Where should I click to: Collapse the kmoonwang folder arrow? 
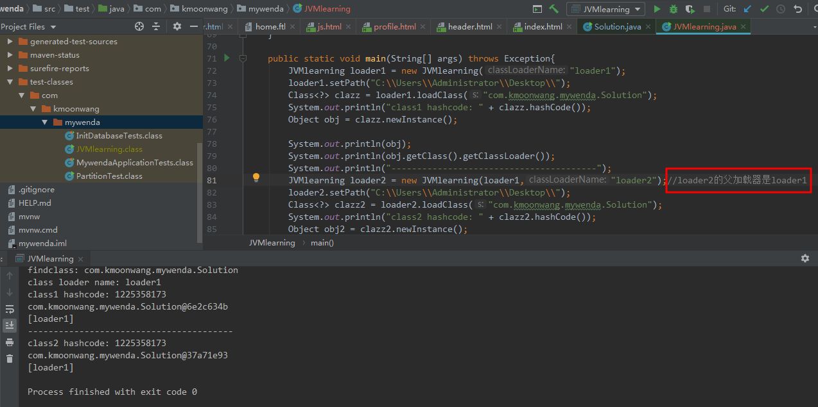[33, 109]
